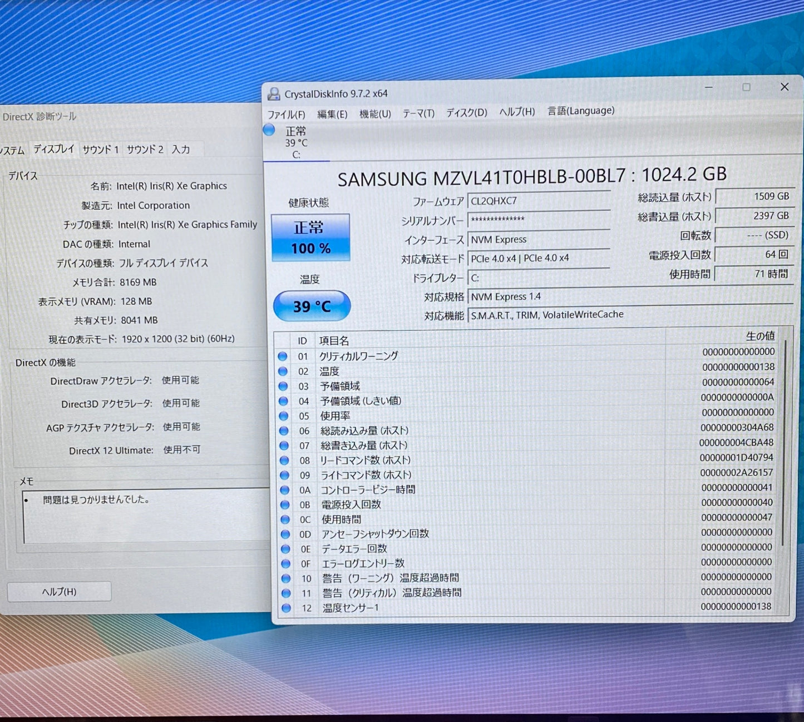Screen dimensions: 804x722
Task: Click the blue indicator beside 使用時間
Action: [x=285, y=520]
